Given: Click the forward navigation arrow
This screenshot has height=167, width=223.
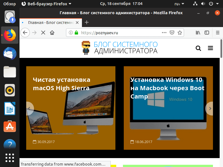Looking at the screenshot, I should [x=34, y=33].
